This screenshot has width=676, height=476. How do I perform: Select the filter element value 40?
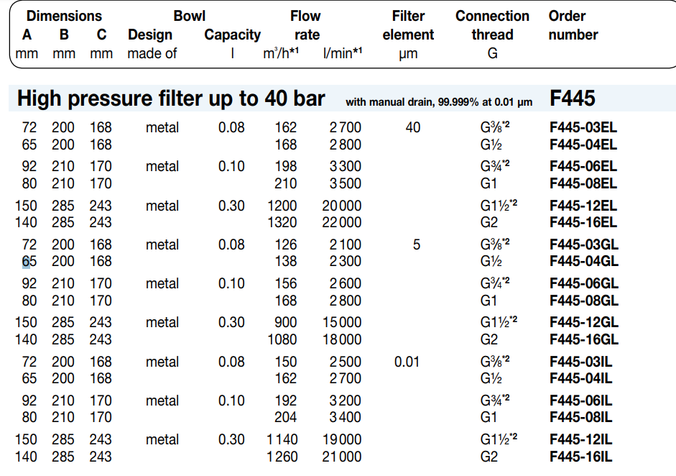412,128
